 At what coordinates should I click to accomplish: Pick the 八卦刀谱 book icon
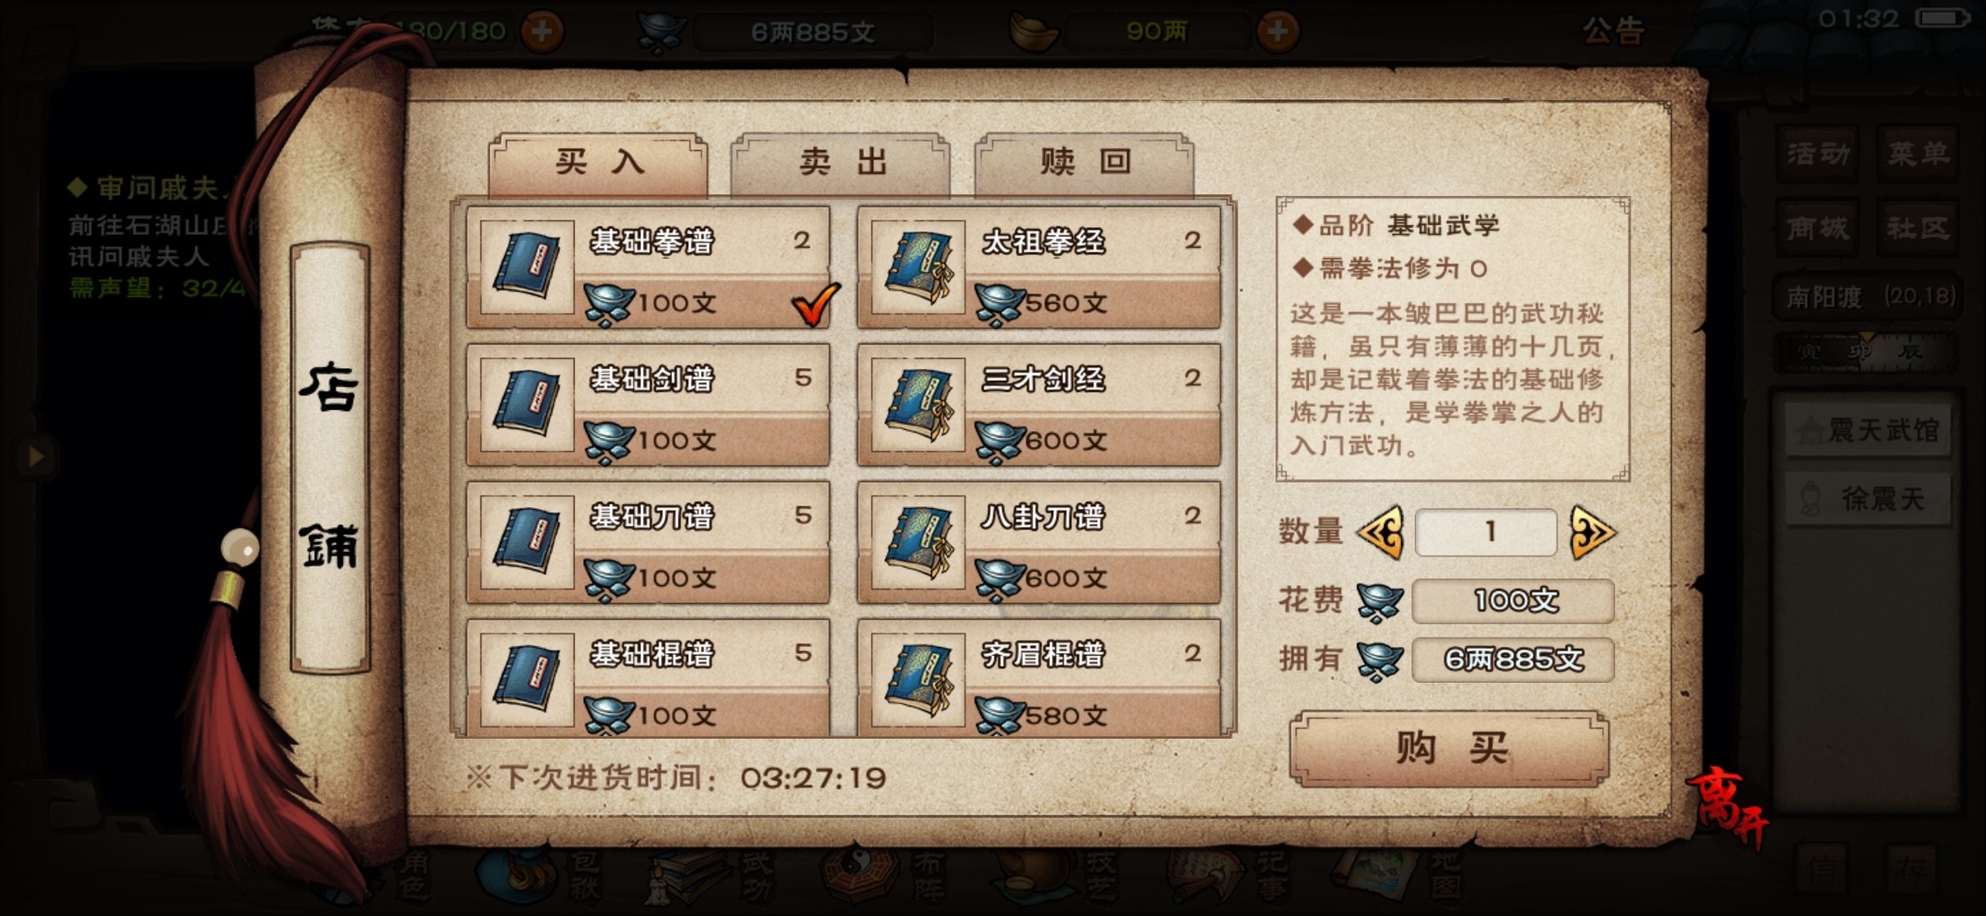[x=917, y=542]
